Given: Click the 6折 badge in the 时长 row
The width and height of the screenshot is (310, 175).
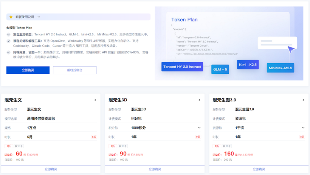Looking at the screenshot, I should click(x=94, y=137).
